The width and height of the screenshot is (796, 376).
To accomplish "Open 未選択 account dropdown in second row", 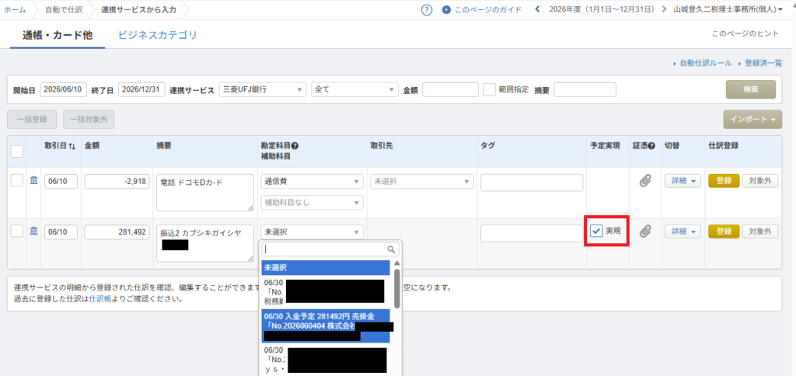I will click(312, 232).
